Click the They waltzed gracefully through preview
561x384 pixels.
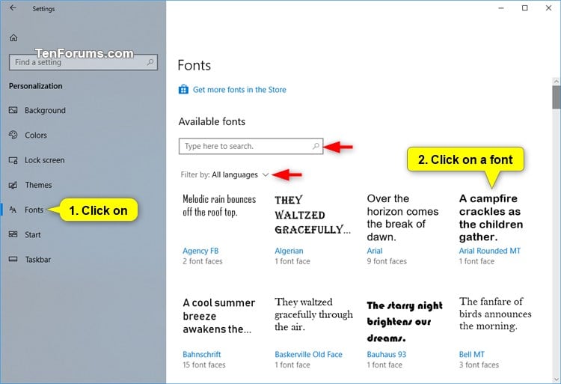click(313, 314)
